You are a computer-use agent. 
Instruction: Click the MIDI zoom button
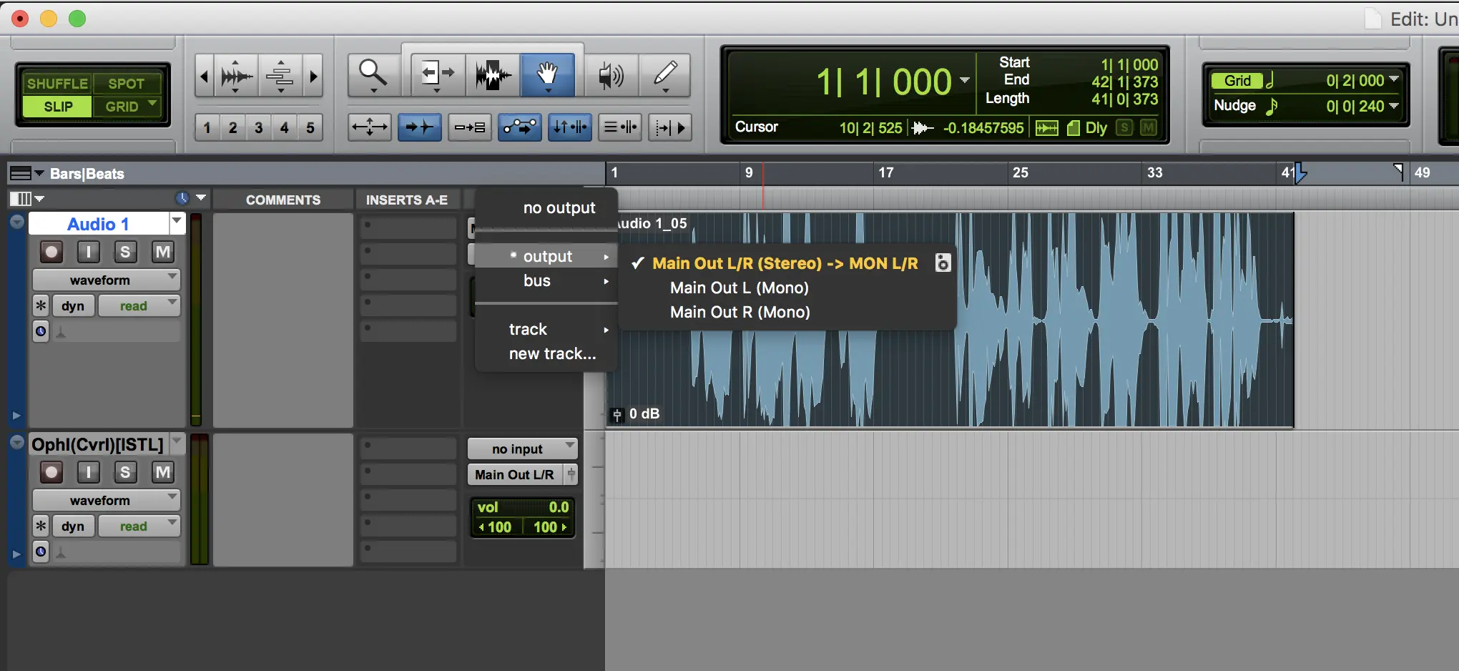click(280, 76)
